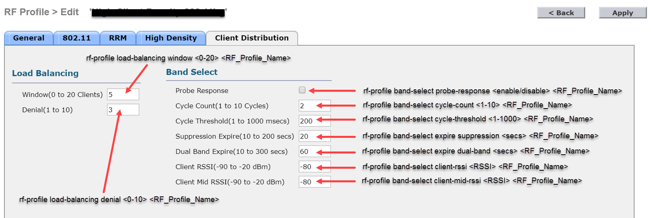Click the Suppression Expire field
This screenshot has width=651, height=218.
[x=314, y=136]
